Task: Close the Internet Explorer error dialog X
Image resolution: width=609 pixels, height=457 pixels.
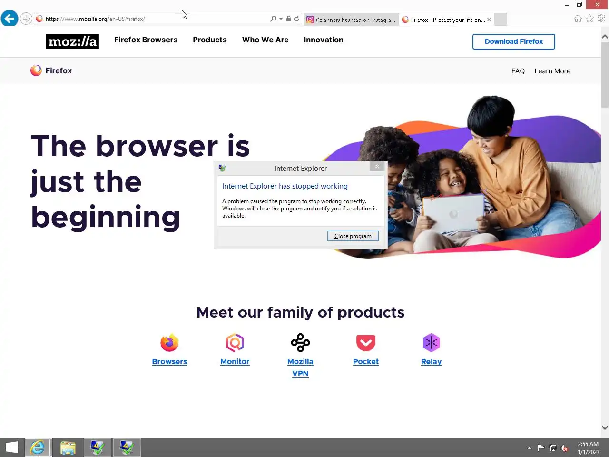Action: 377,167
